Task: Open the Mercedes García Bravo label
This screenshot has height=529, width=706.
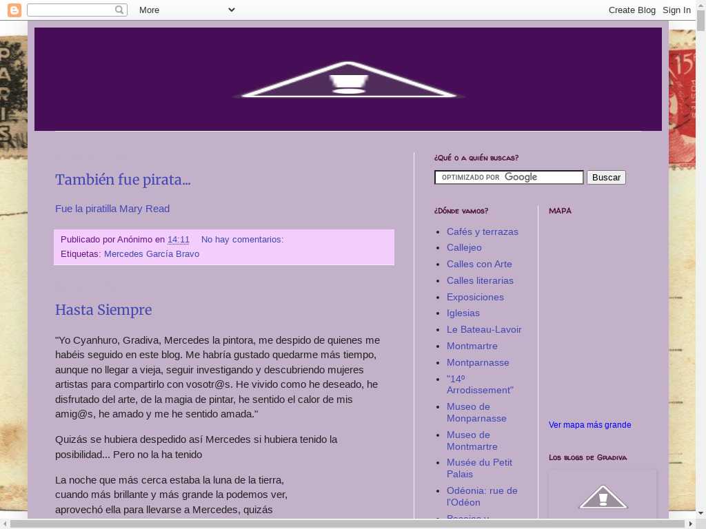Action: pos(151,253)
